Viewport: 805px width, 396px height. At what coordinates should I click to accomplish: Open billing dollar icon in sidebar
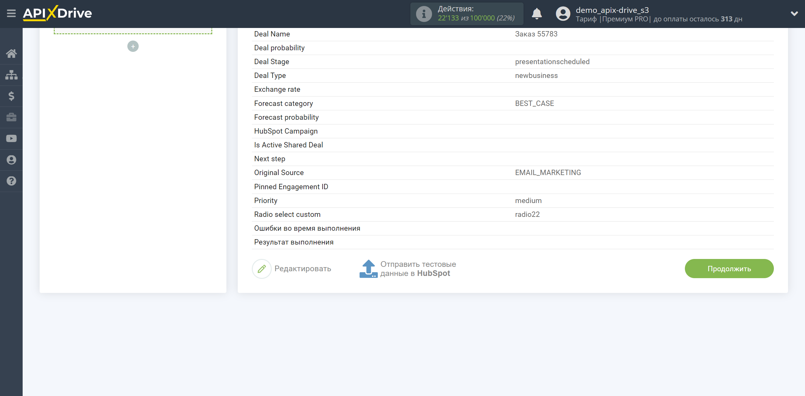tap(11, 96)
